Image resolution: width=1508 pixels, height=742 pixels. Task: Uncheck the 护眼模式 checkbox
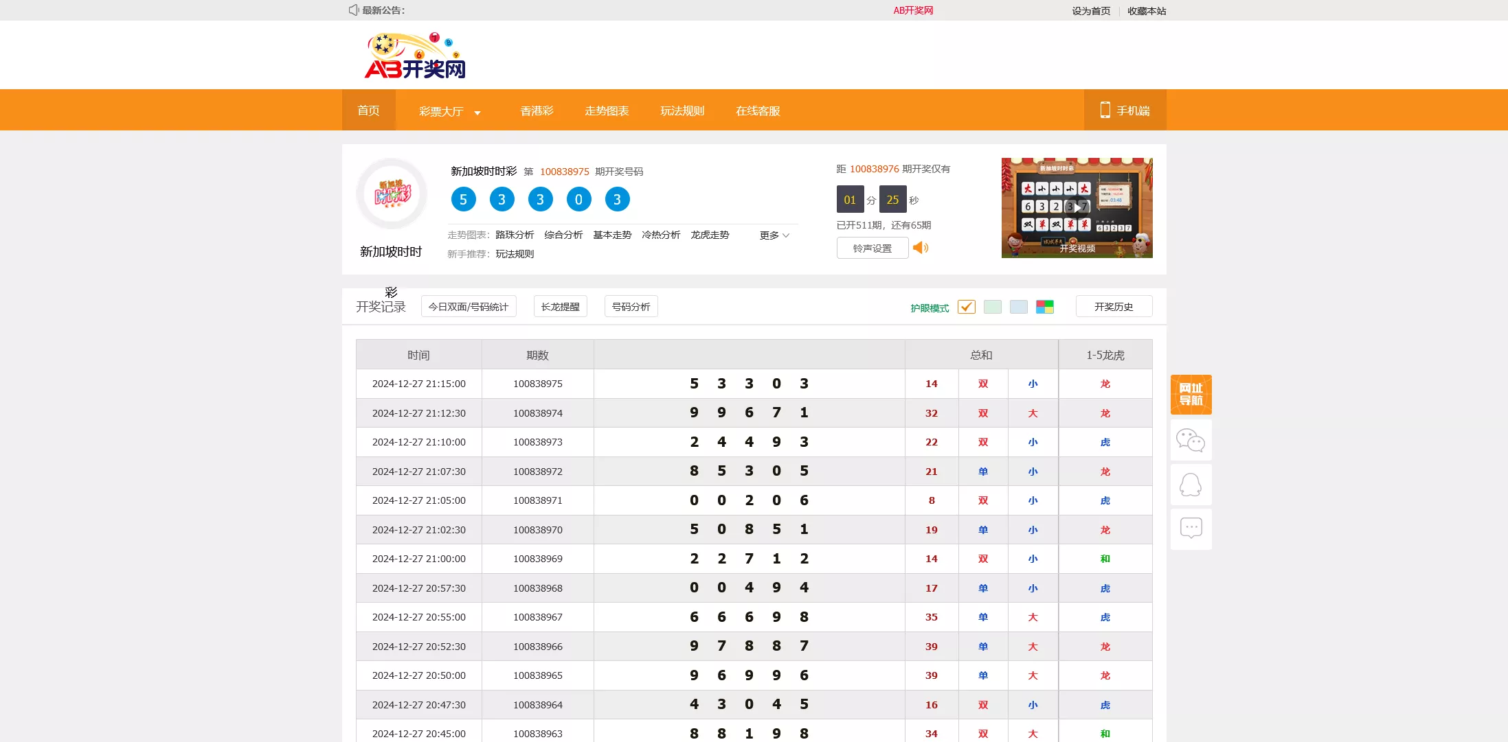[966, 307]
